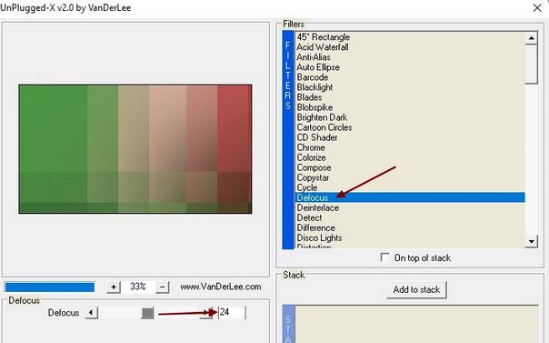Choose the Blacklight filter
Image resolution: width=549 pixels, height=343 pixels.
314,87
